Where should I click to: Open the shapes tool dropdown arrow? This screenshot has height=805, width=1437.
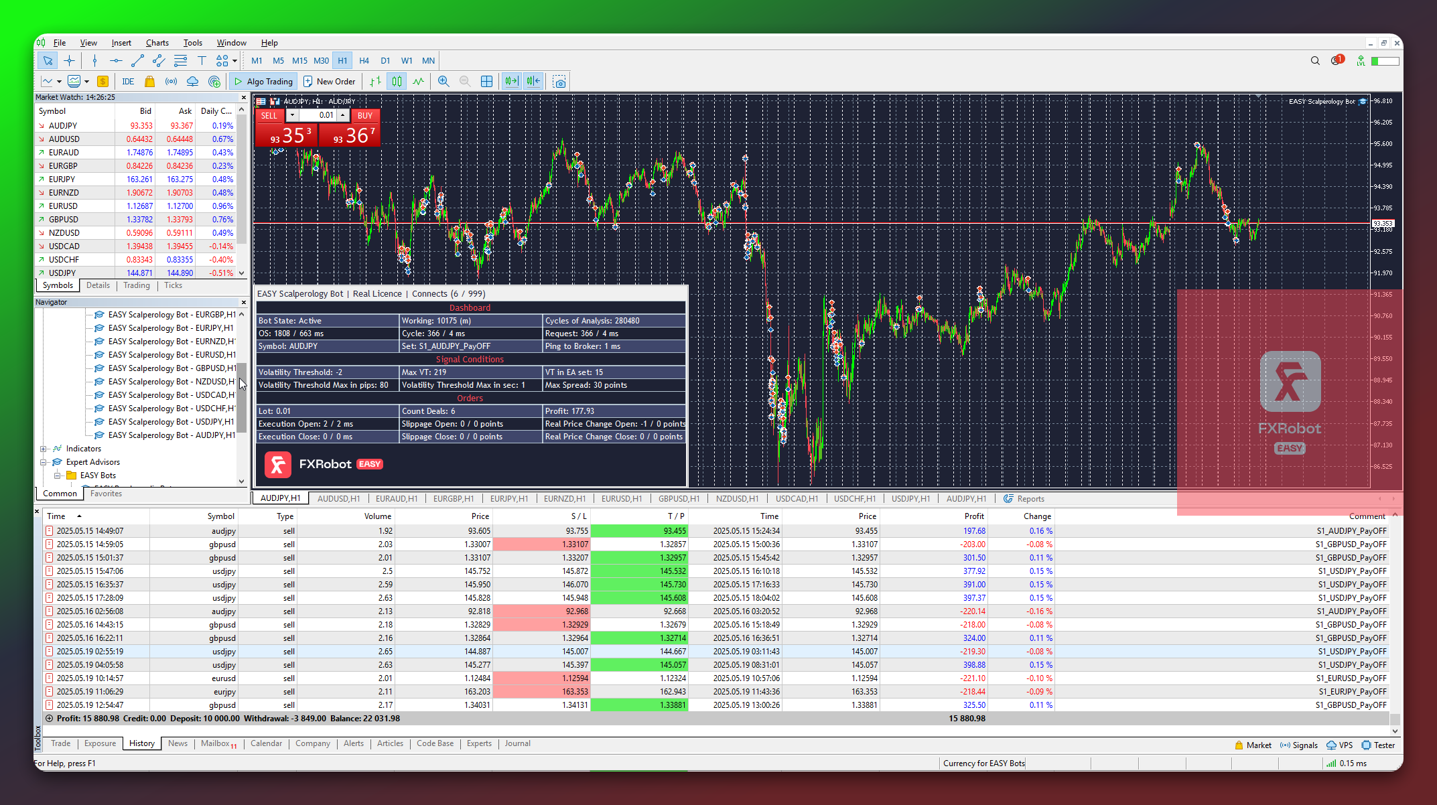click(x=234, y=61)
